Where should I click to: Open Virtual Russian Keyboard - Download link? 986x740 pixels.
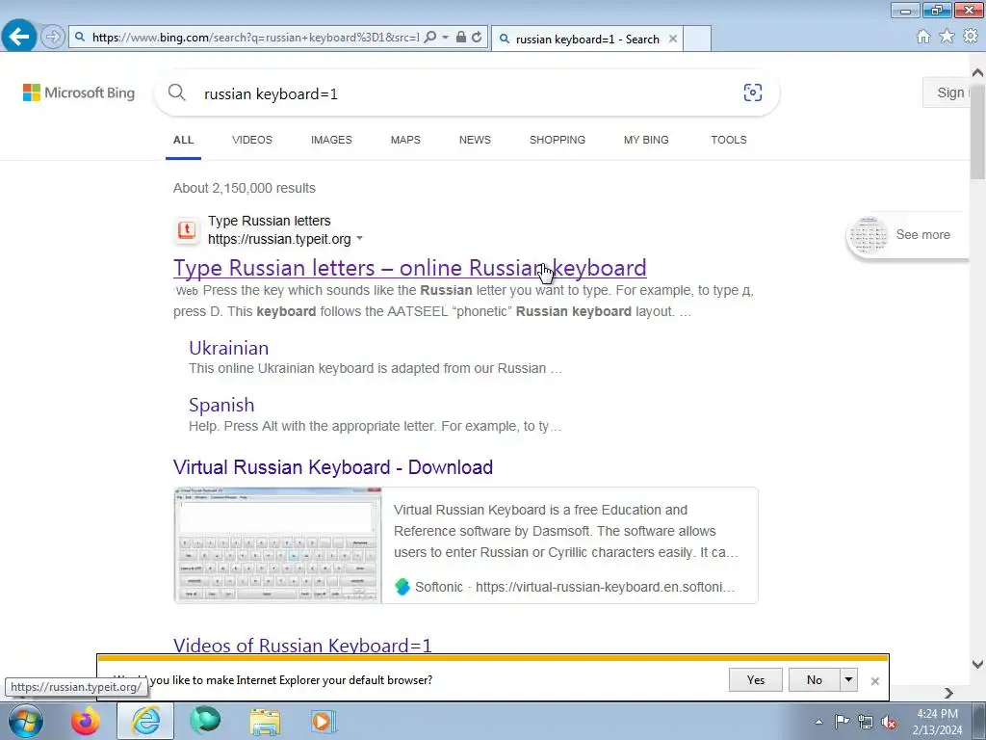(x=333, y=467)
